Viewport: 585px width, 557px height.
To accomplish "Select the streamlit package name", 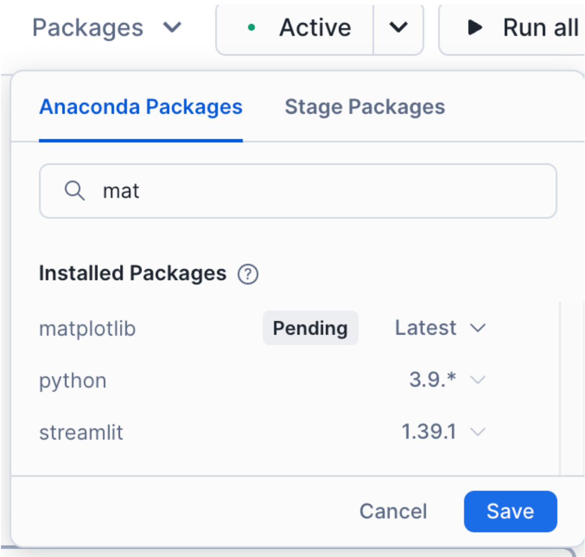I will (x=81, y=432).
